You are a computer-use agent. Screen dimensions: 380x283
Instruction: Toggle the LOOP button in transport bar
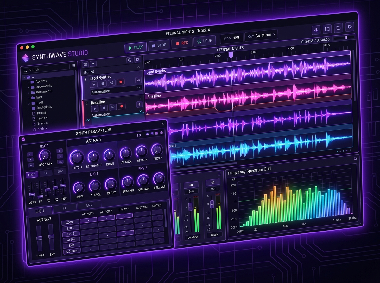tap(205, 41)
